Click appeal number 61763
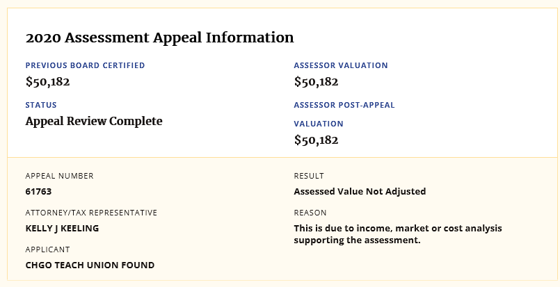This screenshot has height=287, width=560. pos(38,192)
